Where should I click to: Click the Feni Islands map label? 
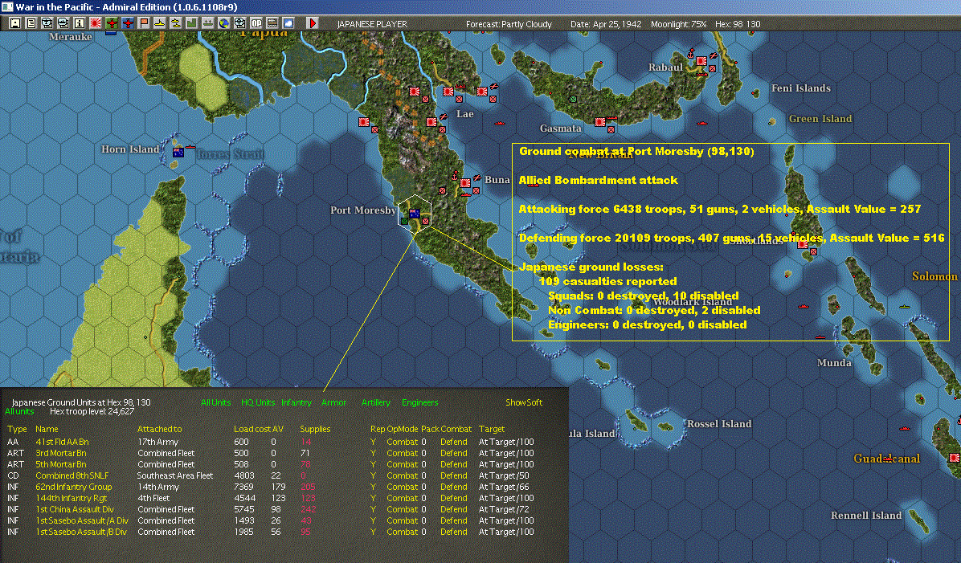click(801, 88)
